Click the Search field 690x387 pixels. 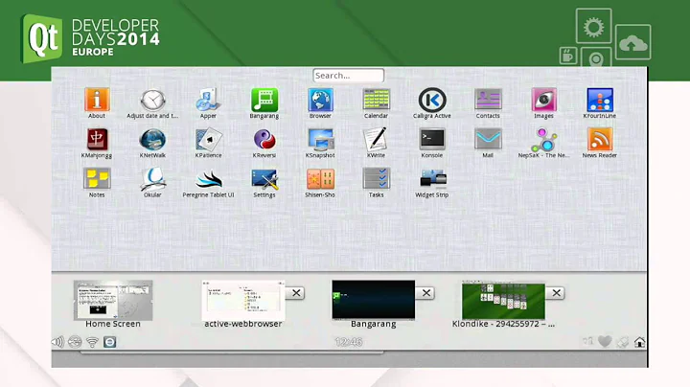pos(349,76)
